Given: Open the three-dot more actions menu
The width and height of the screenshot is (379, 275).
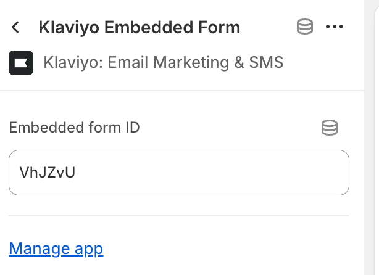Looking at the screenshot, I should (x=334, y=27).
